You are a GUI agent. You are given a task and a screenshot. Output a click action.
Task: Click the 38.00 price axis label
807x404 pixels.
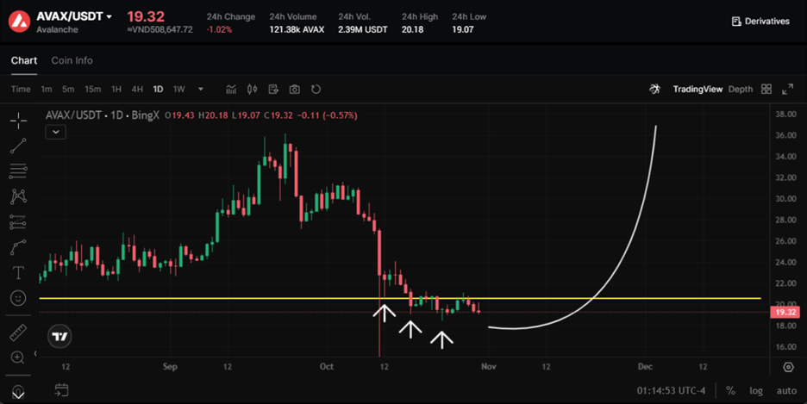click(786, 114)
